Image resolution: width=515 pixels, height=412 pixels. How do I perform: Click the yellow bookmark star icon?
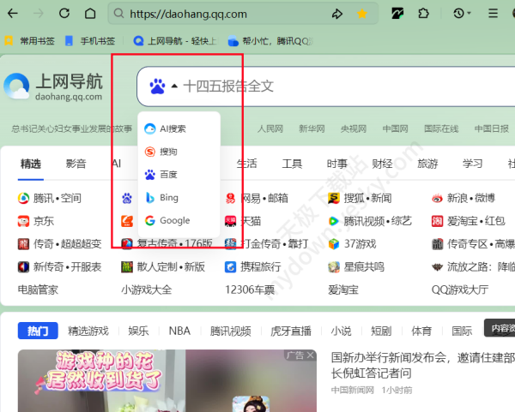coord(362,14)
